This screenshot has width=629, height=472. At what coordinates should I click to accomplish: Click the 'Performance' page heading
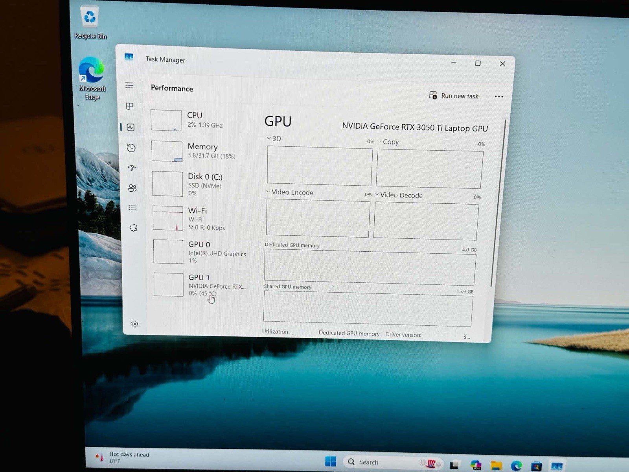[x=172, y=88]
